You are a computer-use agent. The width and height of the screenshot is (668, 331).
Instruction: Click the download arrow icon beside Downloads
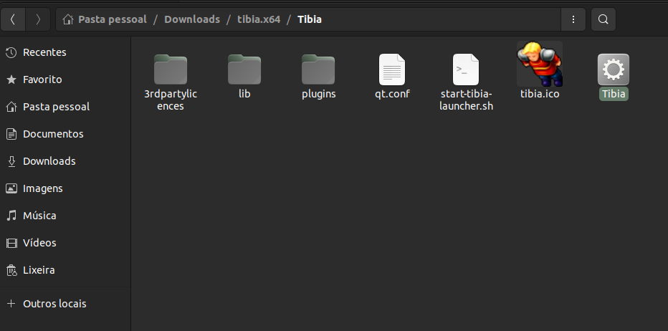coord(11,161)
